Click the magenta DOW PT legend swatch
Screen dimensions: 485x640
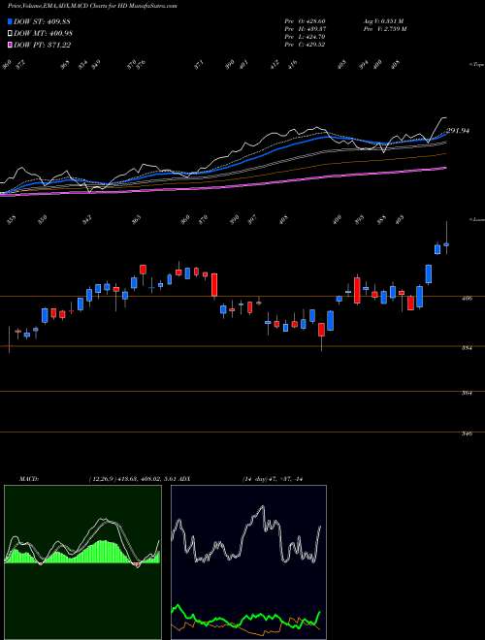point(11,45)
